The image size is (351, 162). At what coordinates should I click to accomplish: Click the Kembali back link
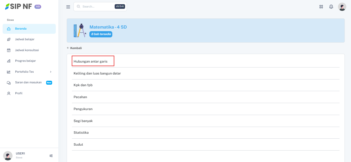[x=75, y=48]
